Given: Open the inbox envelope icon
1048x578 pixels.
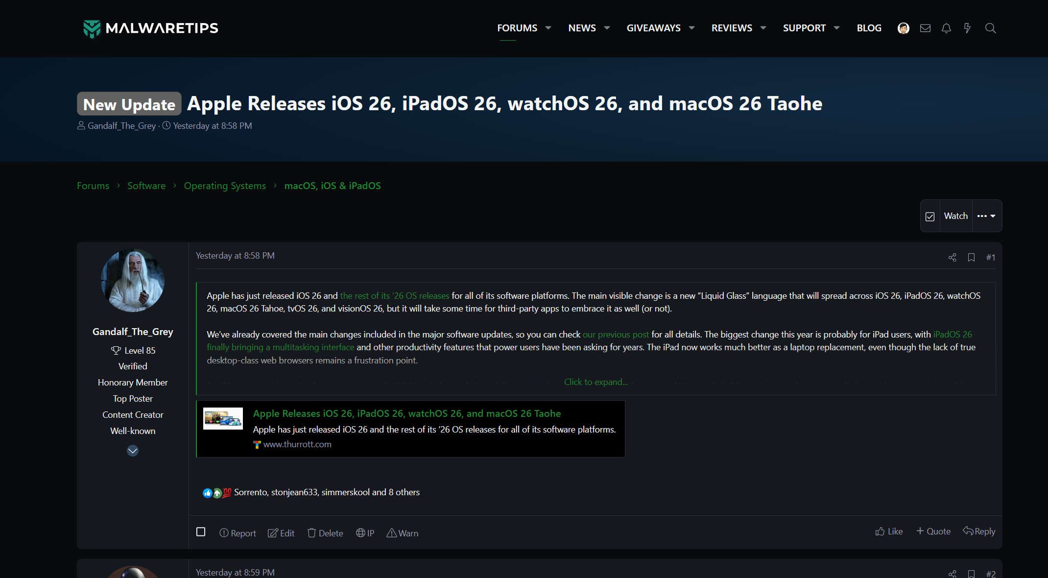Looking at the screenshot, I should (x=925, y=28).
